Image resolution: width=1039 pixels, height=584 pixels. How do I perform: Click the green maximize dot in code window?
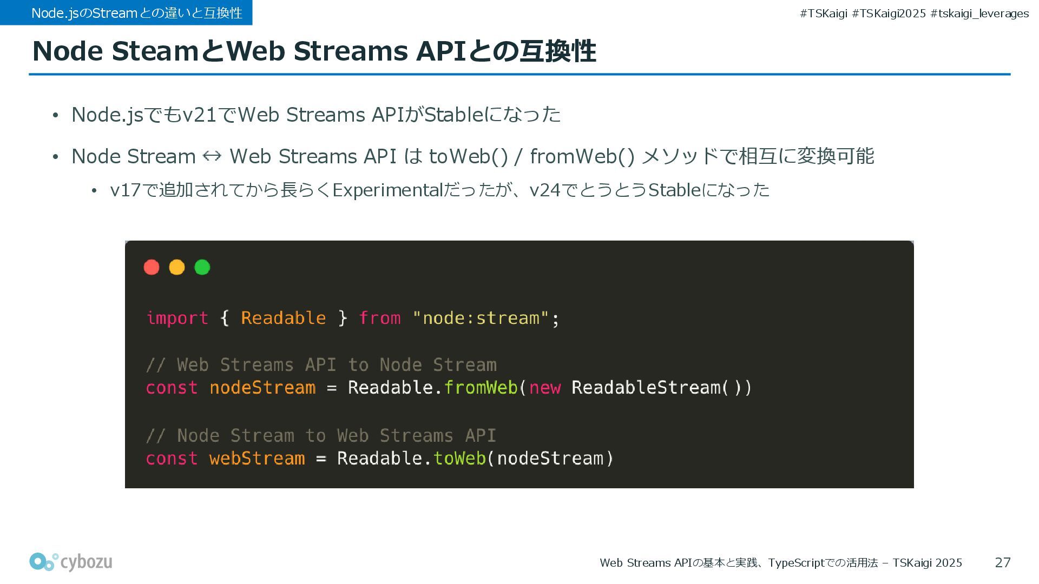pyautogui.click(x=202, y=267)
